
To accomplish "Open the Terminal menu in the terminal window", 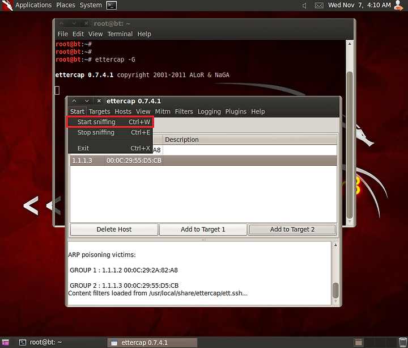I will pyautogui.click(x=120, y=34).
